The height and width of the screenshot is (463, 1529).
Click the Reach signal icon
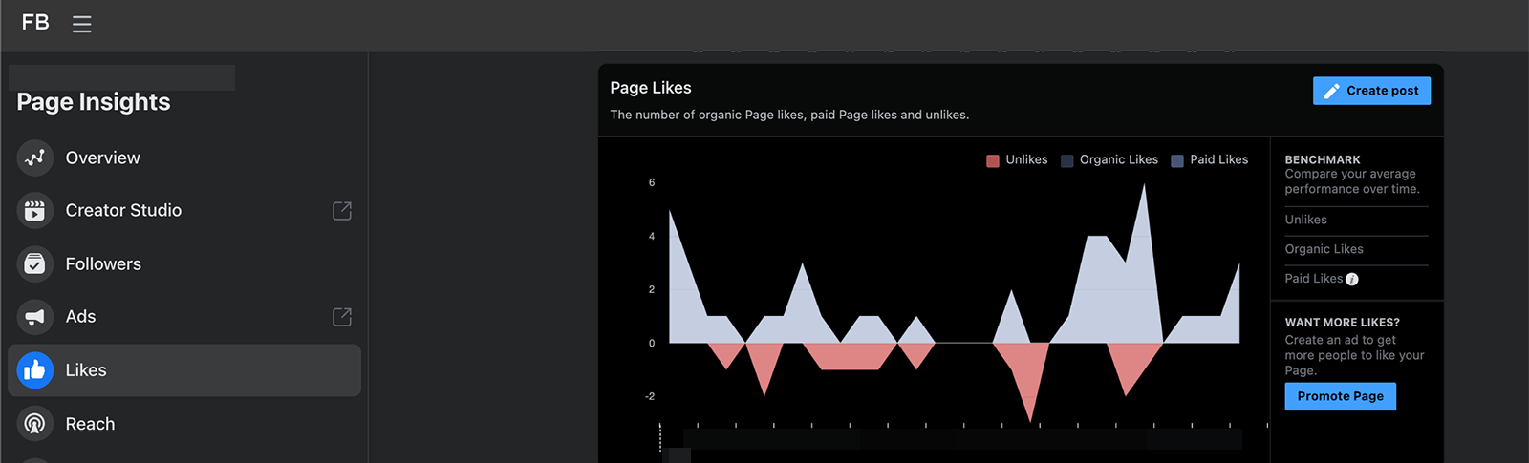34,424
